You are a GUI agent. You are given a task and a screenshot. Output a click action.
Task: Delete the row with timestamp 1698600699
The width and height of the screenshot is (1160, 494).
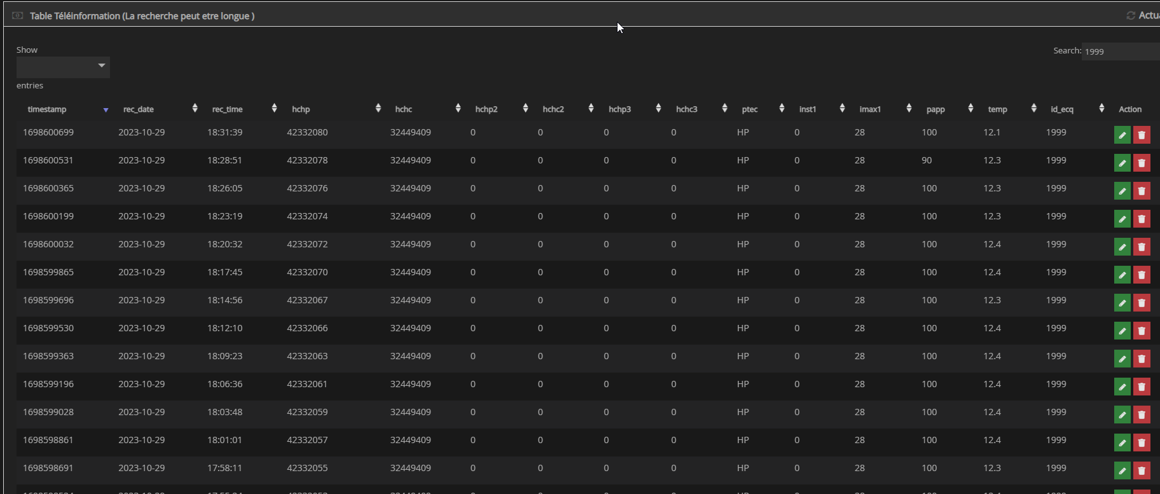tap(1142, 135)
